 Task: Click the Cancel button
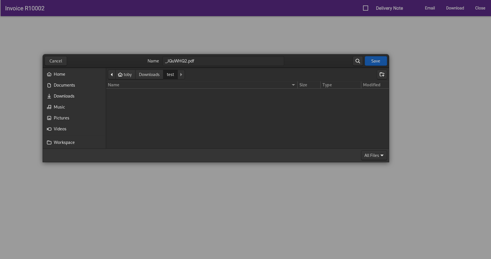(x=56, y=61)
